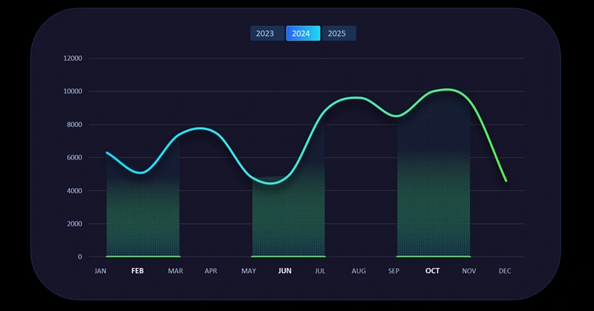Open the 2025 year tab
The width and height of the screenshot is (594, 311).
pos(337,33)
